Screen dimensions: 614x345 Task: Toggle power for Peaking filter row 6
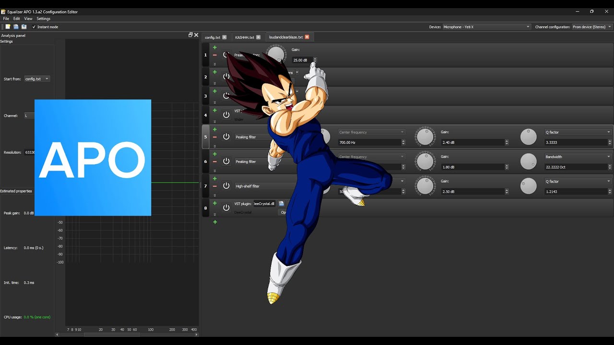point(226,161)
